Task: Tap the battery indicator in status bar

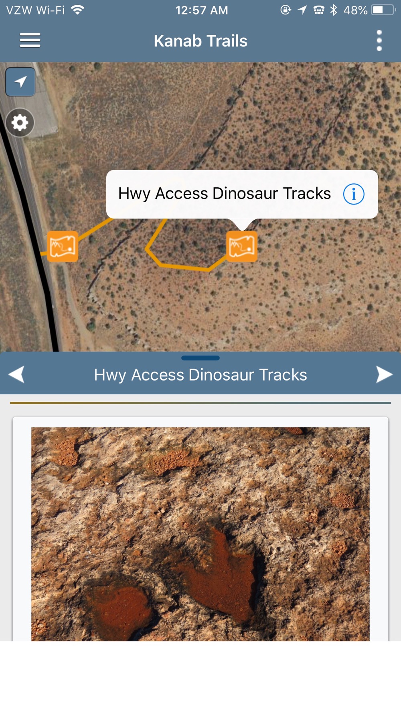Action: [x=384, y=10]
